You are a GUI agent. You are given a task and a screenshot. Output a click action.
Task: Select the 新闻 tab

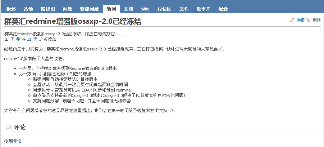111,9
